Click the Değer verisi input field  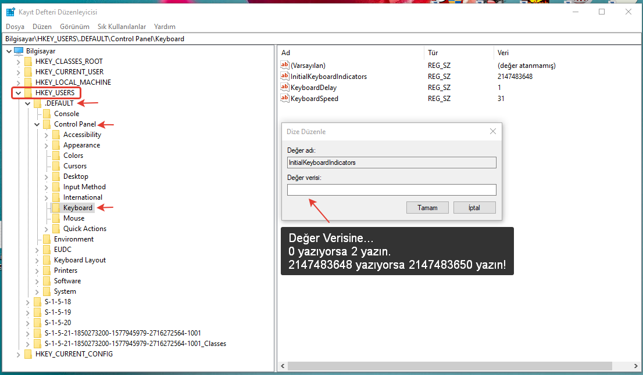pyautogui.click(x=391, y=190)
